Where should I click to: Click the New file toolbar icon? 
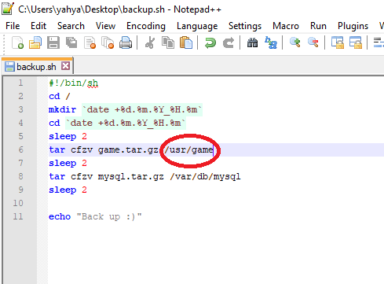tap(17, 42)
